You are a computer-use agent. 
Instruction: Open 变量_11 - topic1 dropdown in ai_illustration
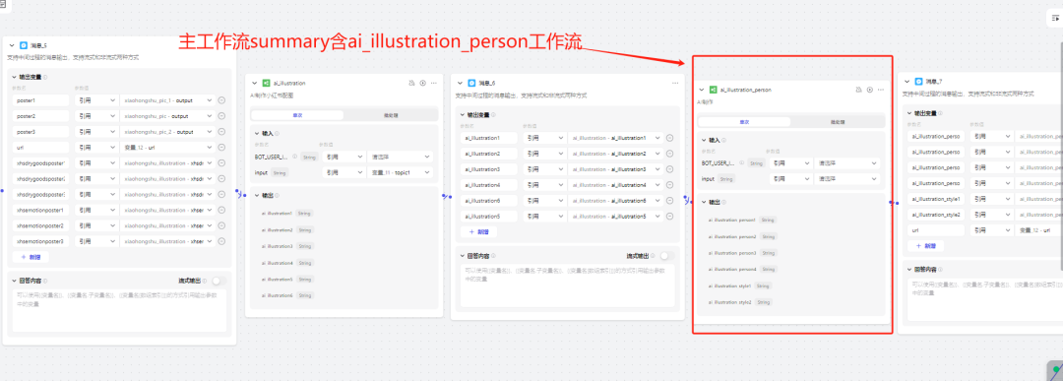[400, 172]
